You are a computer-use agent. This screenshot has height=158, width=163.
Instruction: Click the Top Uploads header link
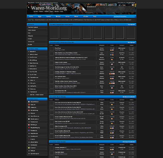(x=131, y=25)
